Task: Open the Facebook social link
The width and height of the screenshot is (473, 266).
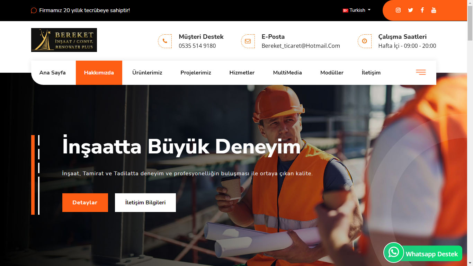Action: (x=422, y=10)
